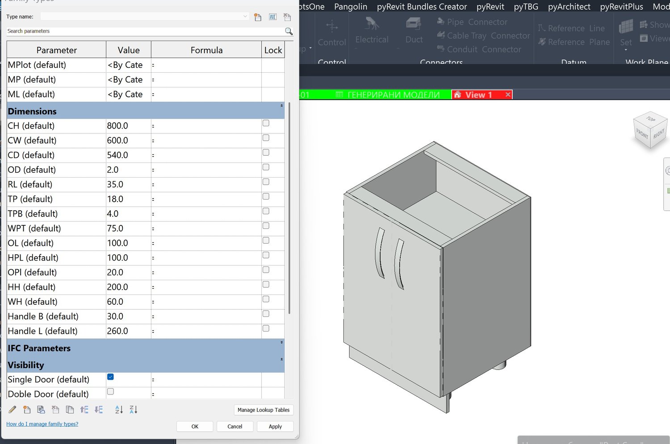Click the CW (default) value 600.0 cell
The image size is (670, 444).
[129, 141]
